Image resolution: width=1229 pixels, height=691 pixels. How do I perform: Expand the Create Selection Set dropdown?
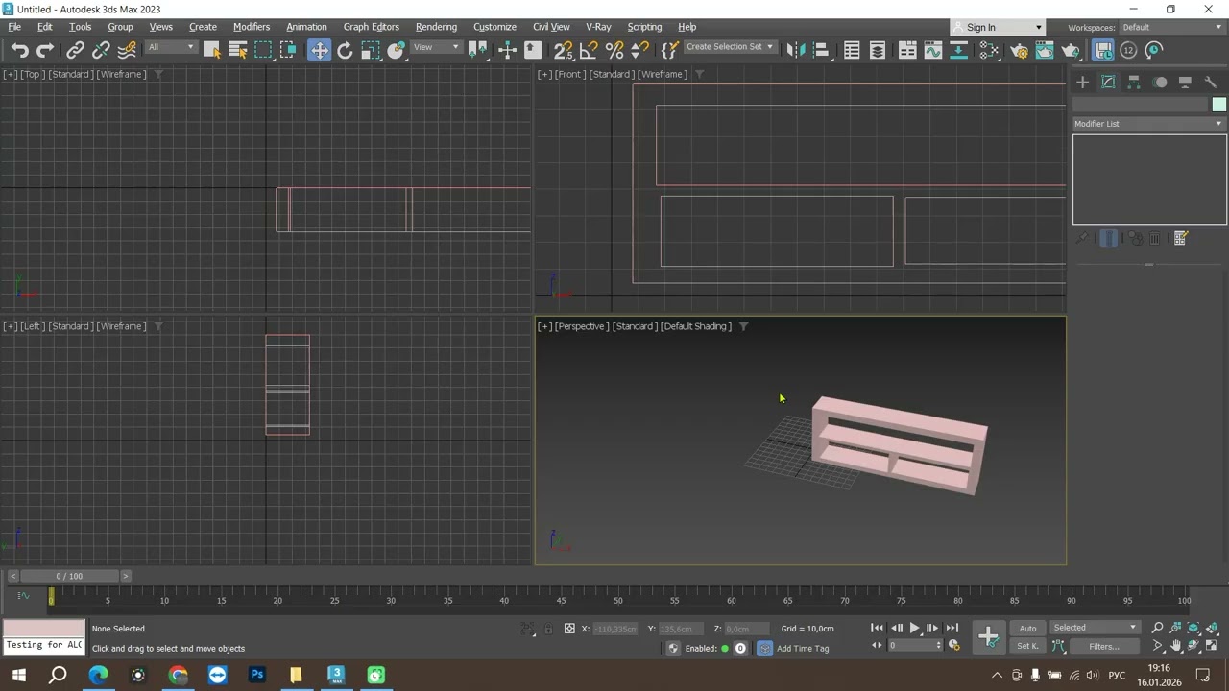click(730, 47)
